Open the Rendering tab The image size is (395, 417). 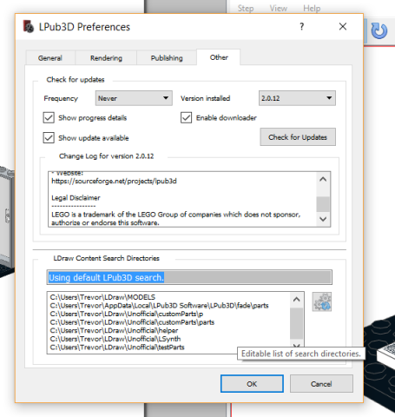(106, 58)
